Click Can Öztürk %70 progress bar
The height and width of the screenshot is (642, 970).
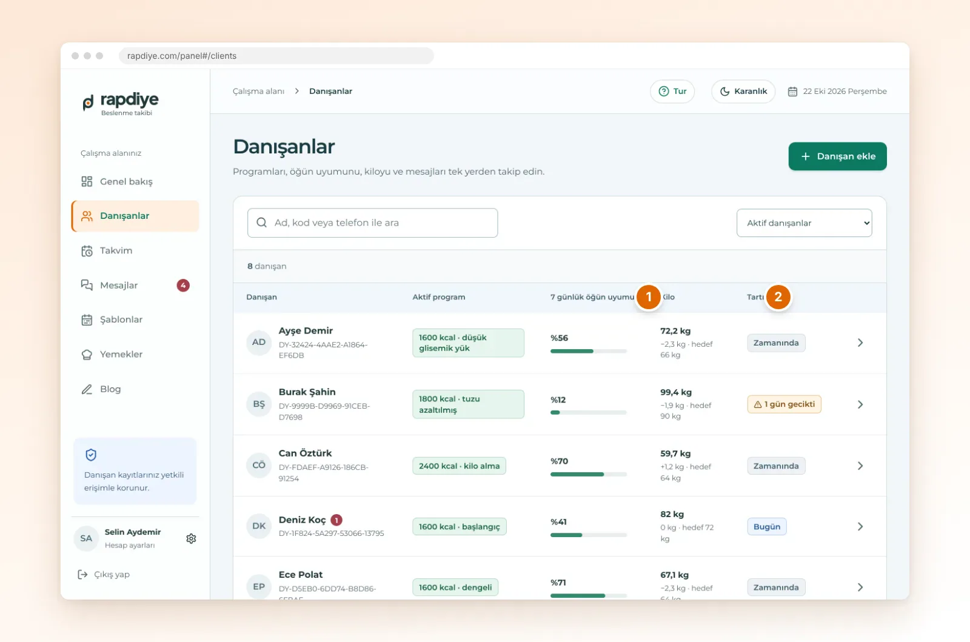(588, 475)
